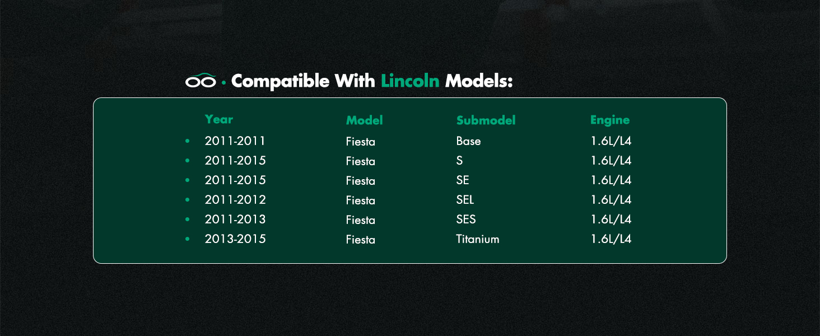The width and height of the screenshot is (820, 336).
Task: Click the 2011-2011 year entry
Action: click(x=235, y=141)
